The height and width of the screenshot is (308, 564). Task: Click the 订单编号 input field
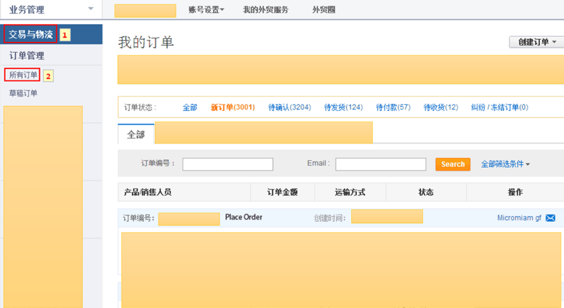pos(228,164)
